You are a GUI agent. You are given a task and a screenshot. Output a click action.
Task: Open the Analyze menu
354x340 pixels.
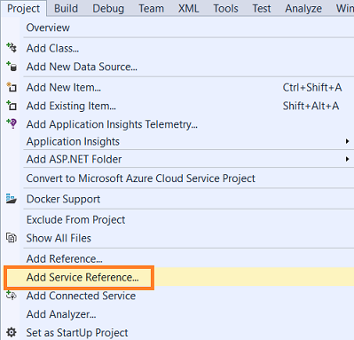click(x=303, y=8)
